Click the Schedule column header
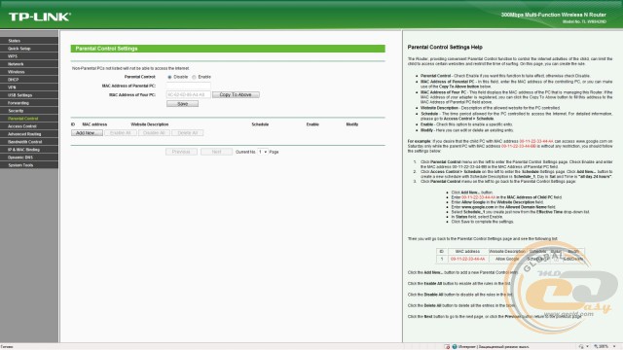The width and height of the screenshot is (623, 350). [260, 124]
